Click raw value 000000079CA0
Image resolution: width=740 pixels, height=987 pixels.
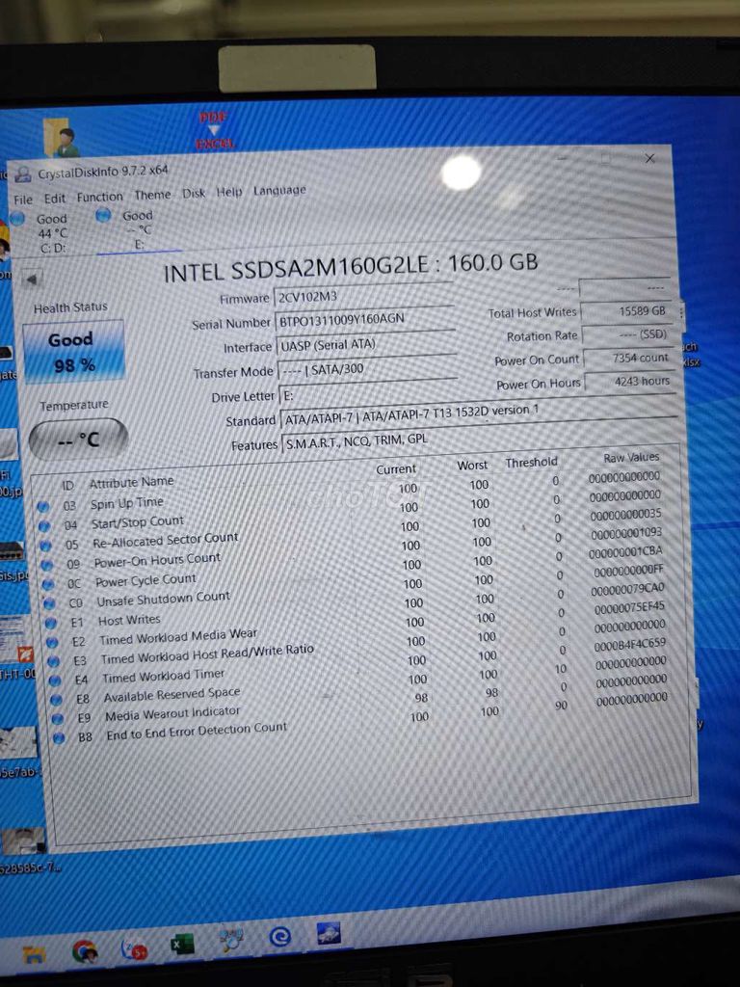point(626,590)
